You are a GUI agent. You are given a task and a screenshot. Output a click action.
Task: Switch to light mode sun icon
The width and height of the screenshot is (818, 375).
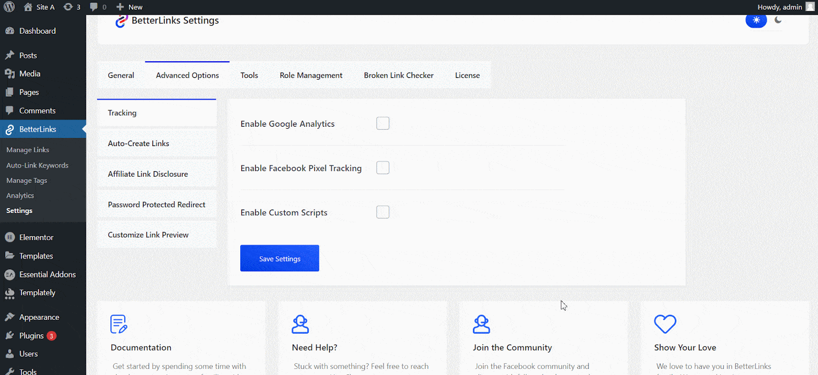pos(756,20)
